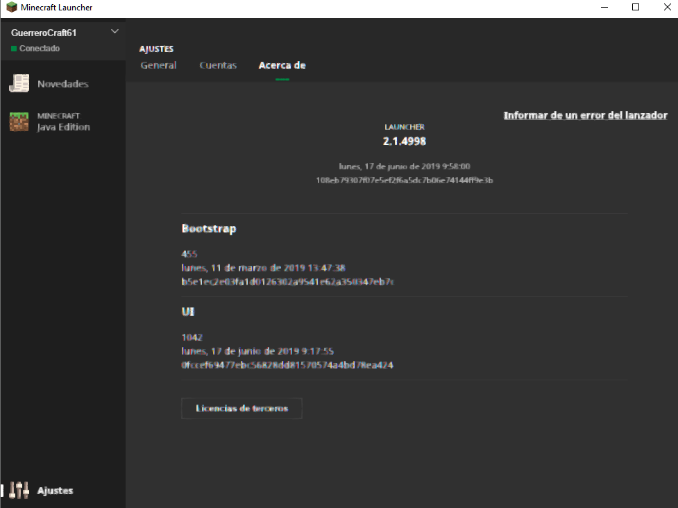Click the green Conectado status indicator
This screenshot has width=678, height=508.
[14, 49]
